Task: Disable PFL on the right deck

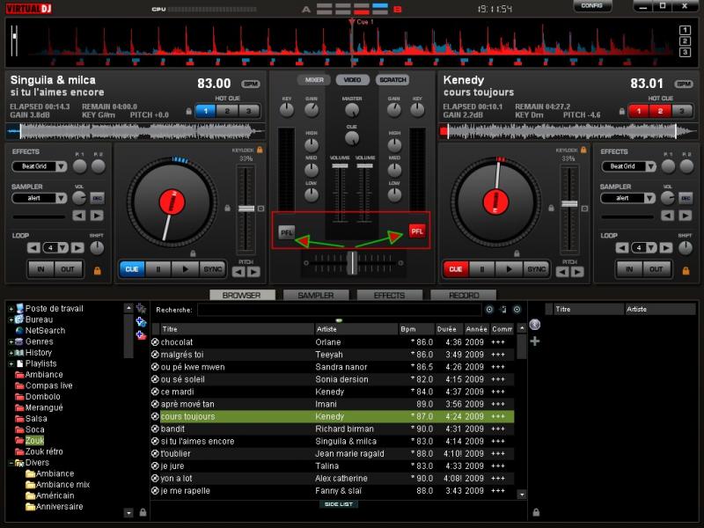Action: click(x=417, y=232)
